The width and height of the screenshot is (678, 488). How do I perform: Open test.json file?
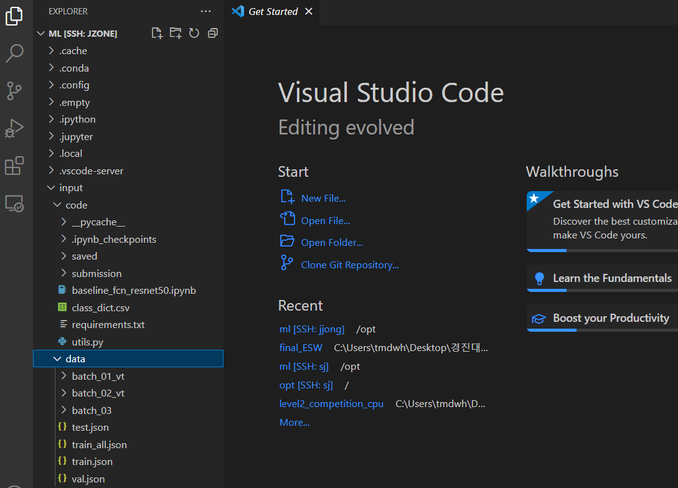[x=128, y=428]
